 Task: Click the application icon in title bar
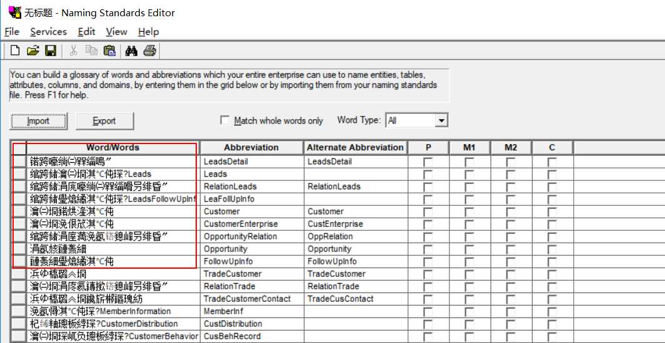(14, 12)
